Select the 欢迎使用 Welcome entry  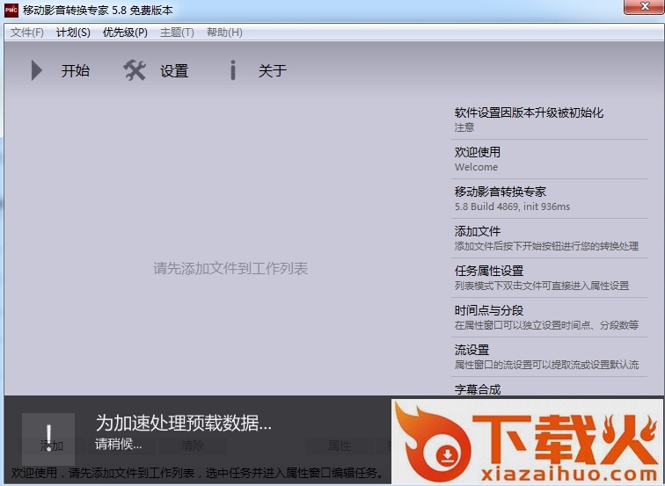click(549, 159)
